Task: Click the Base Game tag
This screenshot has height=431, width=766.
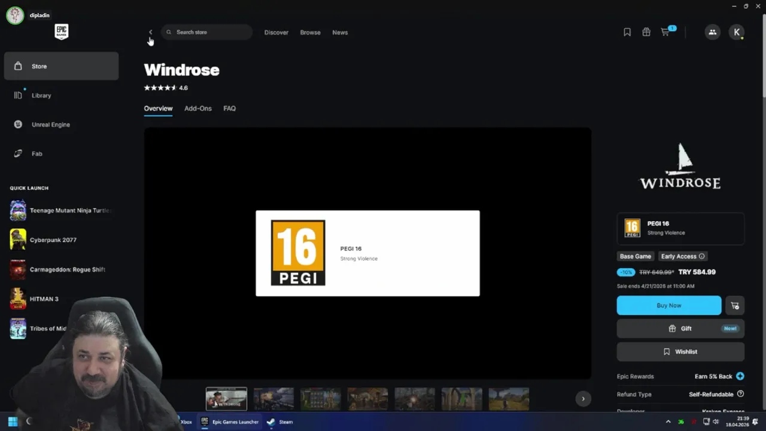Action: pyautogui.click(x=636, y=256)
